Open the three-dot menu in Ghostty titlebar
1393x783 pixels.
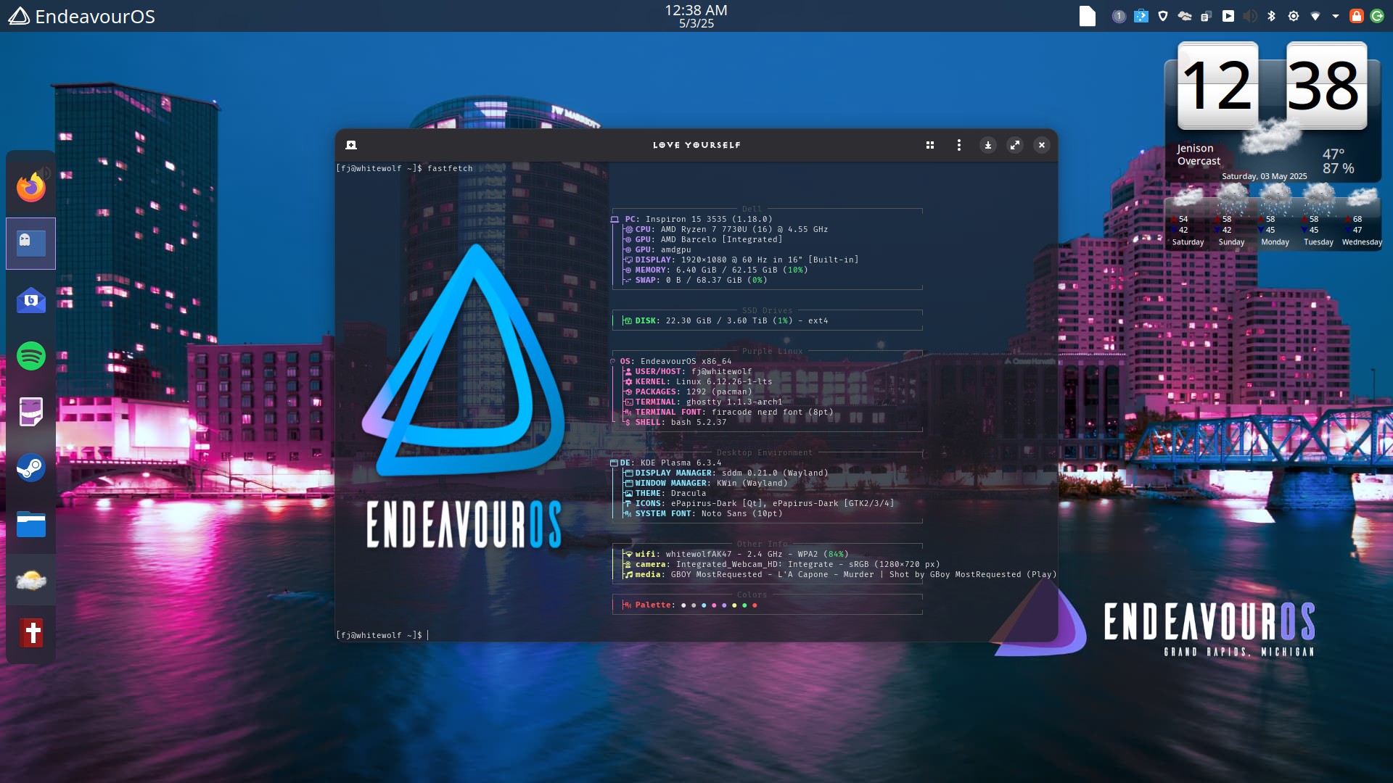coord(959,145)
